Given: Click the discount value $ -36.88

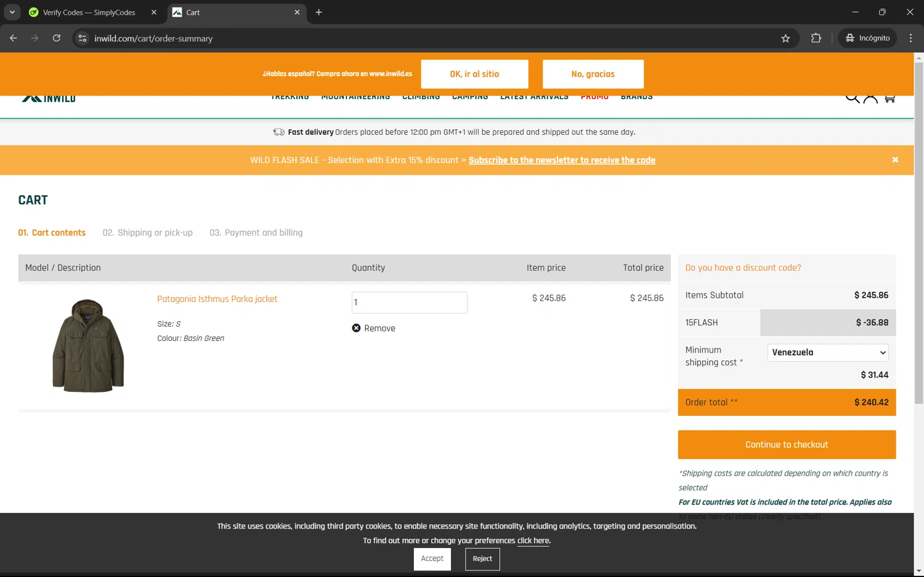Looking at the screenshot, I should 872,322.
